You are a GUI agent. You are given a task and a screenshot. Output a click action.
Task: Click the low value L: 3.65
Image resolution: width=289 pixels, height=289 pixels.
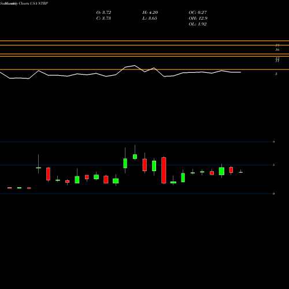[150, 18]
